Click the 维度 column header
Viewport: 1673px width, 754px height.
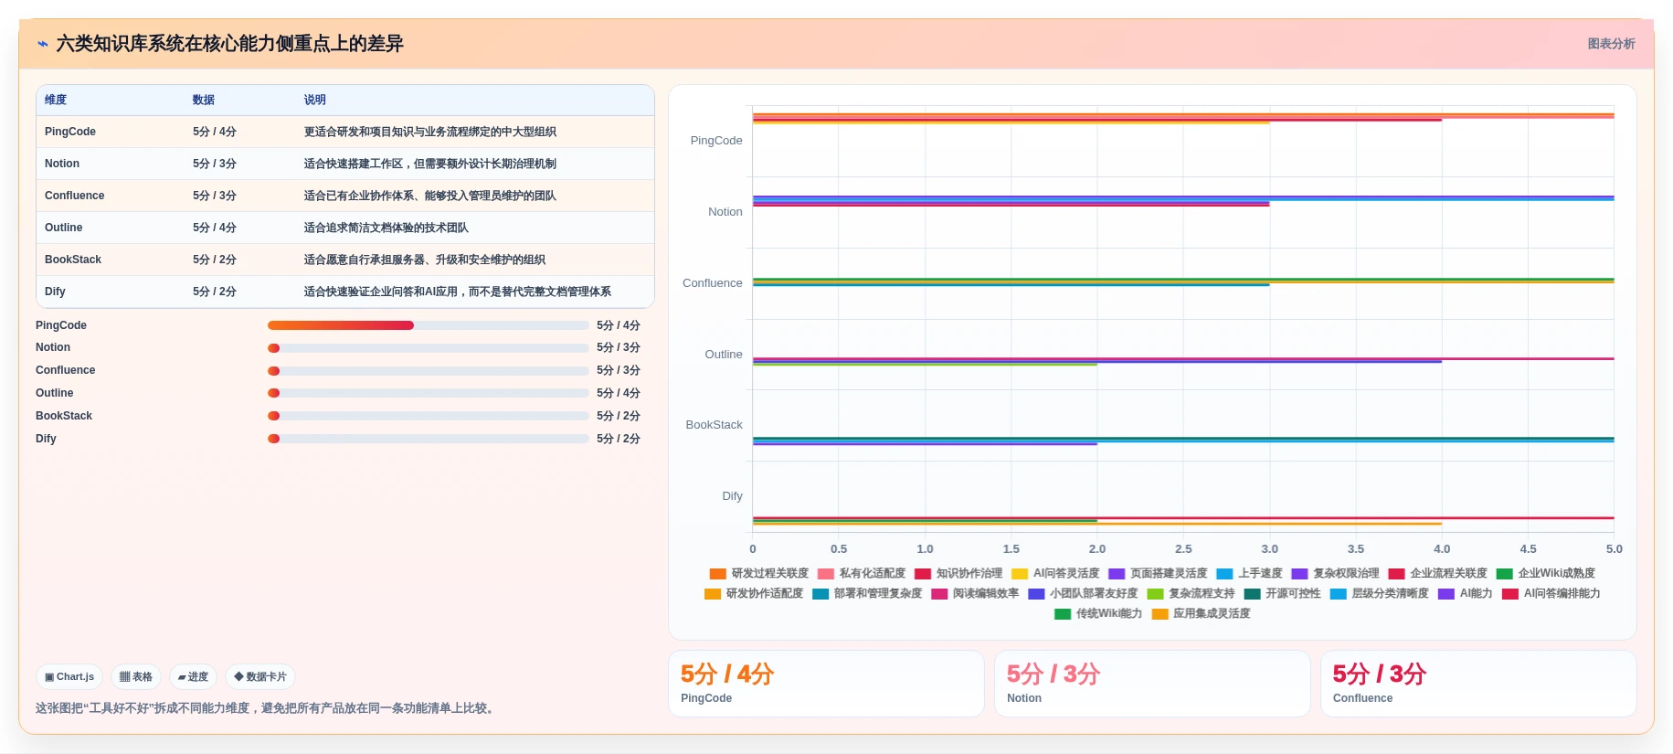pyautogui.click(x=56, y=100)
